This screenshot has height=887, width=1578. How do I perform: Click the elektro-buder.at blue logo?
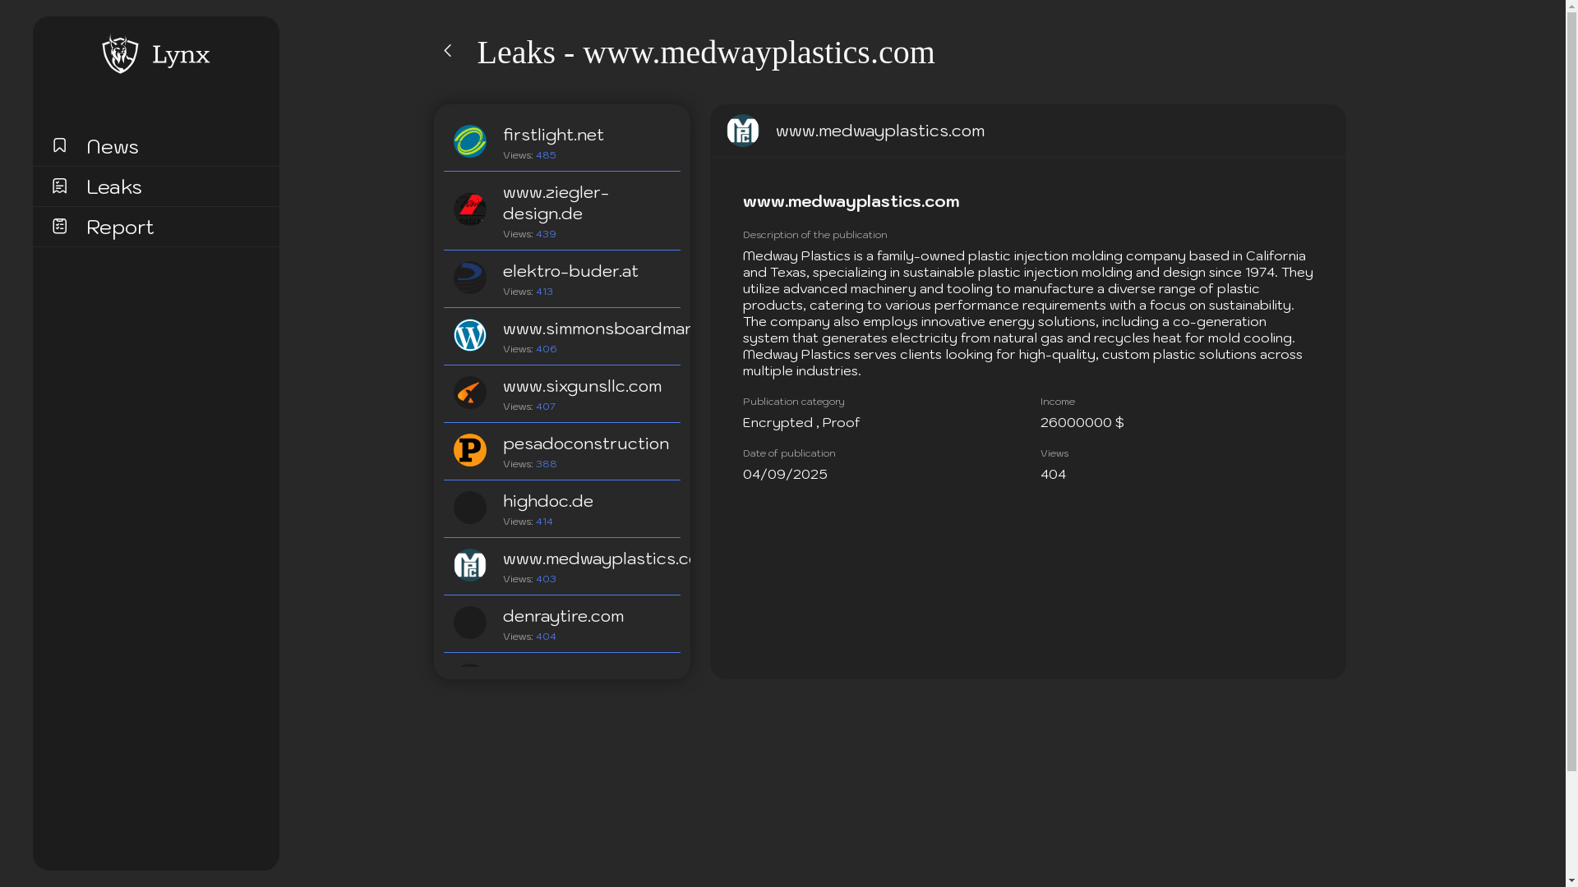coord(470,278)
